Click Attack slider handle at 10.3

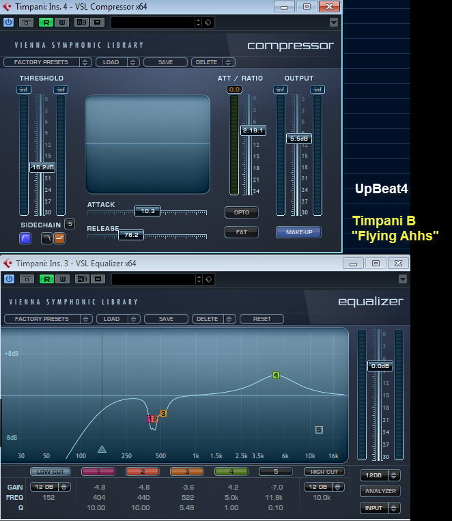[147, 211]
